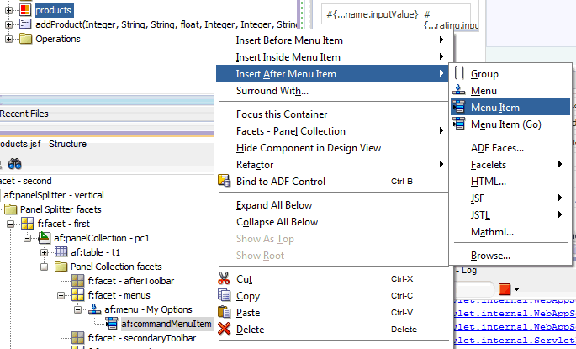Select Browse... in the submenu
The image size is (576, 349).
pos(510,256)
